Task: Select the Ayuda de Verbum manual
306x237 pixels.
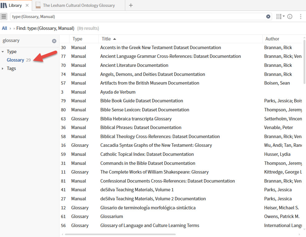Action: pyautogui.click(x=118, y=92)
